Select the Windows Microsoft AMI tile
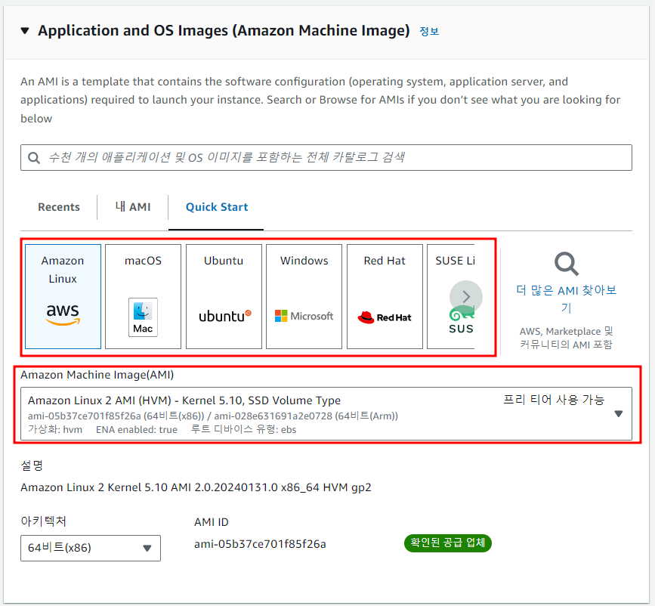Viewport: 655px width, 606px height. click(x=304, y=296)
